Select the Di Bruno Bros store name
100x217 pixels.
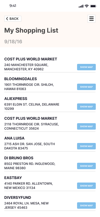pos(19,158)
